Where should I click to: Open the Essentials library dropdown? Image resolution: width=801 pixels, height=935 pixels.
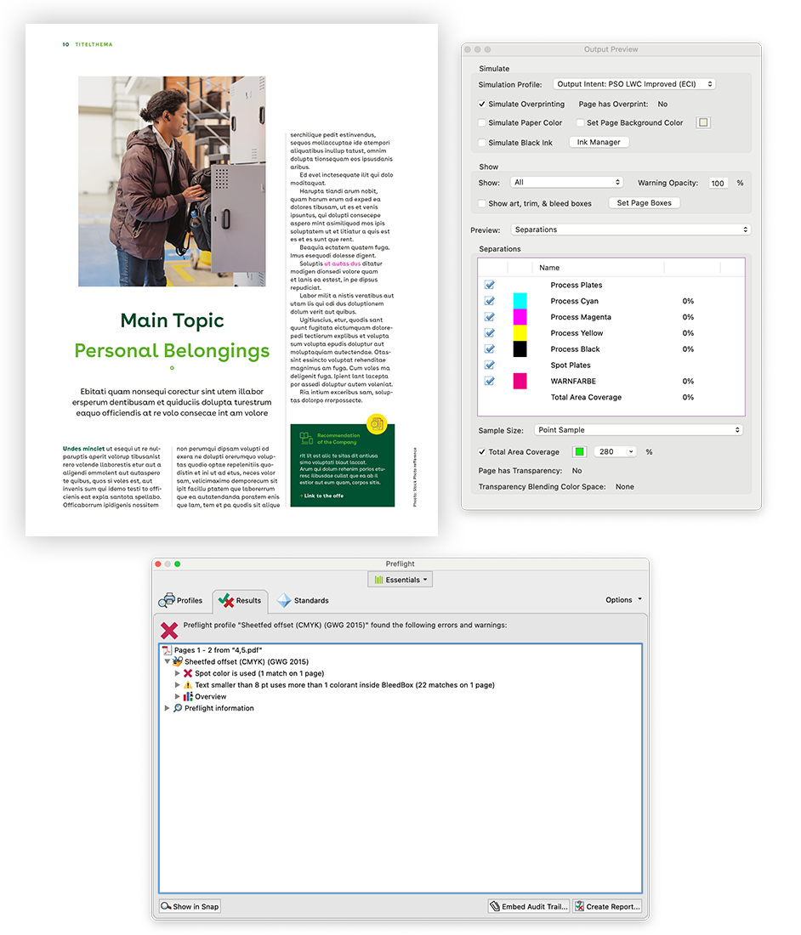[400, 580]
